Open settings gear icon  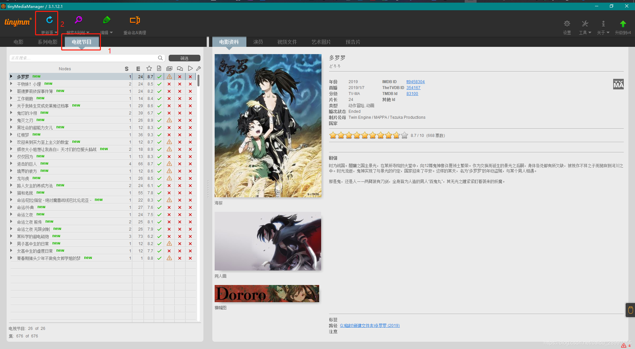(567, 24)
